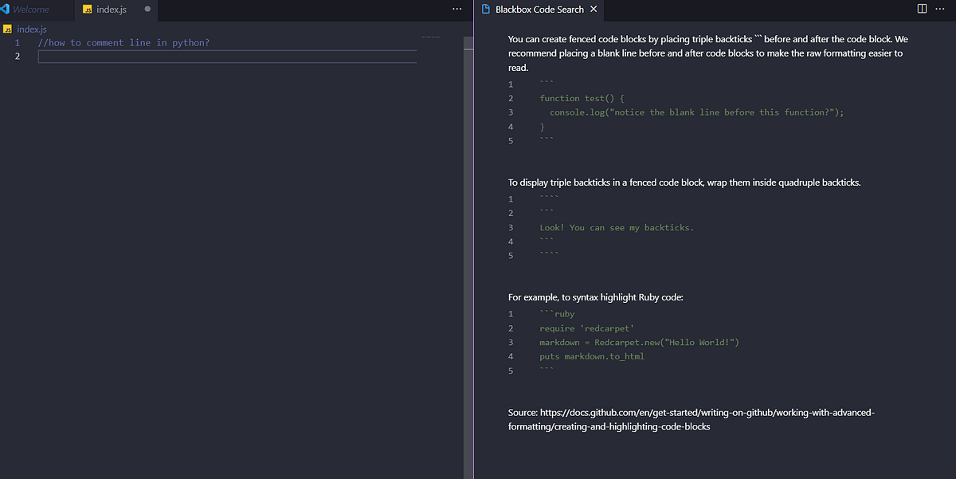Click the require 'redcarpet' line in Ruby example

[x=586, y=328]
